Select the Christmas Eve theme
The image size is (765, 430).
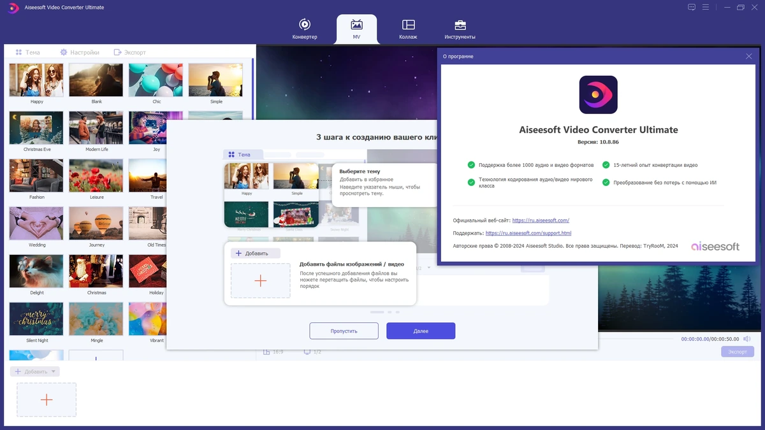tap(36, 127)
